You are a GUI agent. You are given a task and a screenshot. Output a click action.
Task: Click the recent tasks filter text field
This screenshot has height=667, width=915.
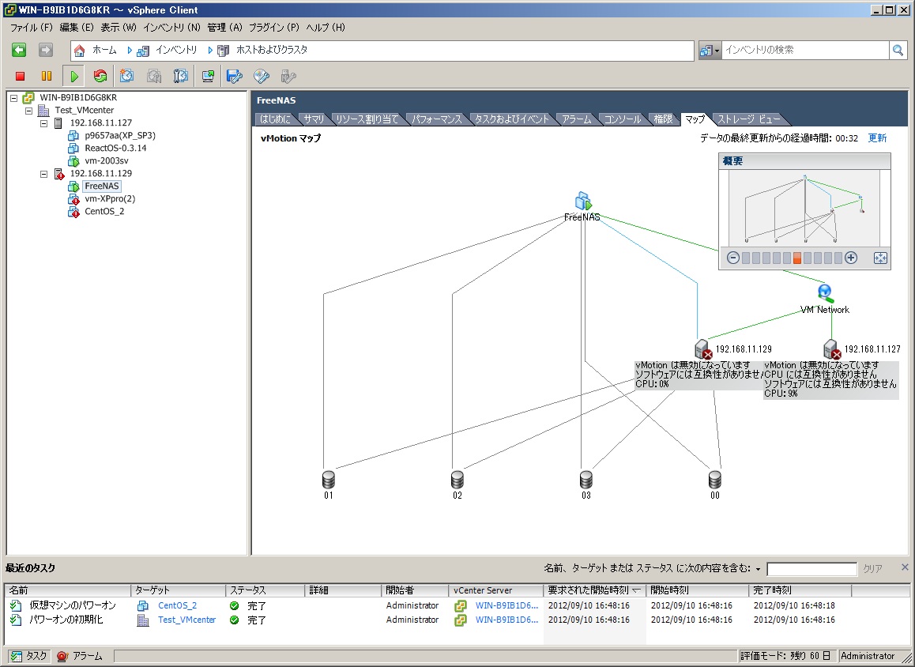[811, 569]
